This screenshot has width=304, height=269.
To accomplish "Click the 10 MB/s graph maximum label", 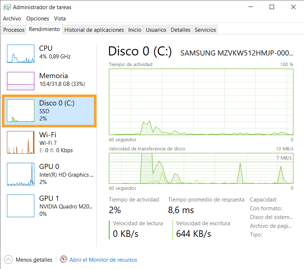I will pos(285,149).
